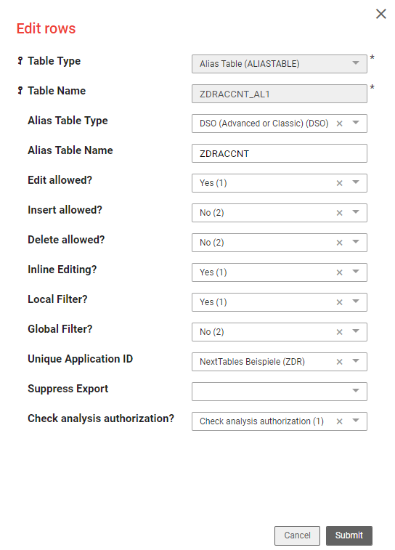The width and height of the screenshot is (395, 550).
Task: Clear the Local Filter value
Action: (339, 302)
